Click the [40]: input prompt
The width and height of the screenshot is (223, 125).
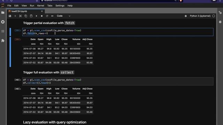click(18, 80)
